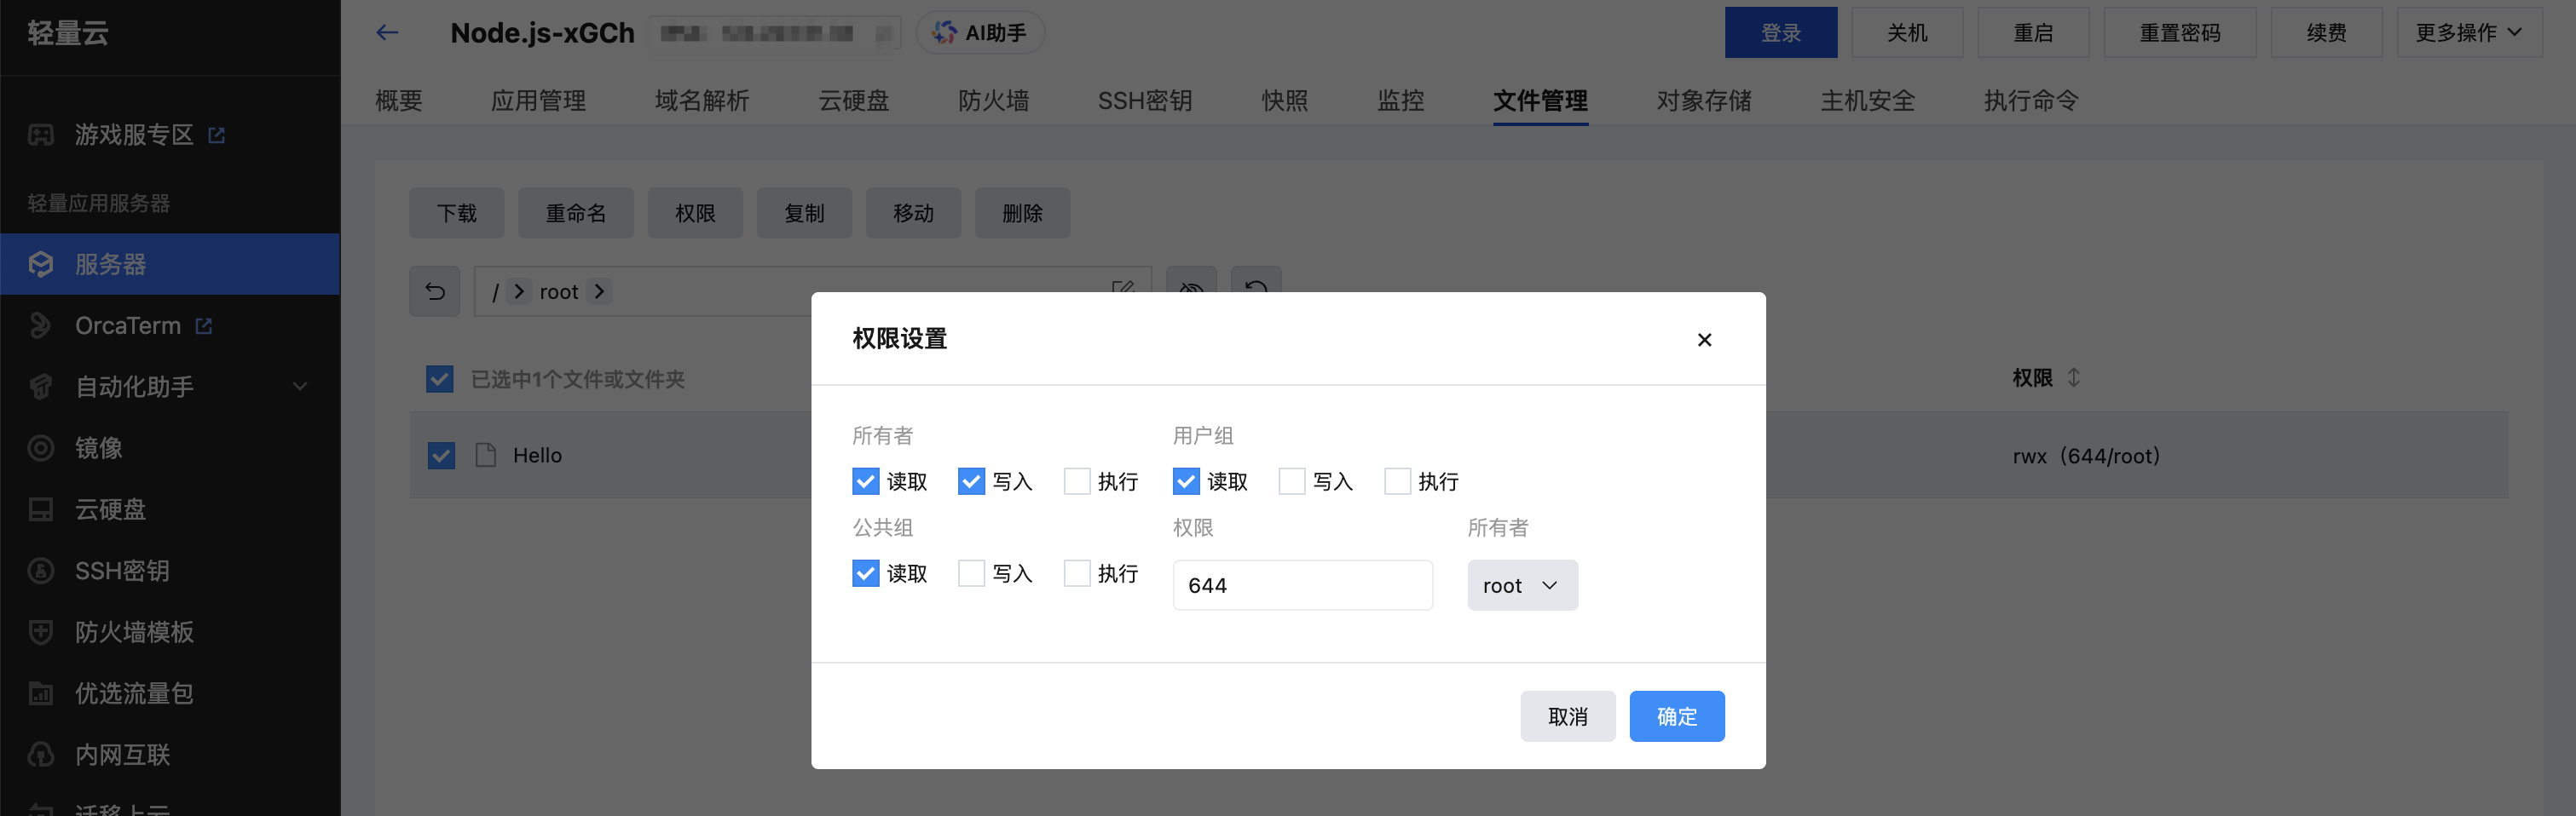The width and height of the screenshot is (2576, 816).
Task: Switch to the 防火墙 tab
Action: 993,101
